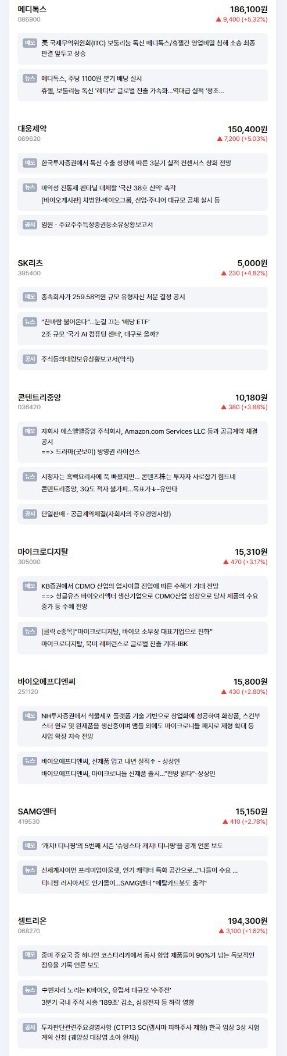The width and height of the screenshot is (287, 1056).
Task: Select 대웅제약 stock heading
Action: (x=32, y=129)
